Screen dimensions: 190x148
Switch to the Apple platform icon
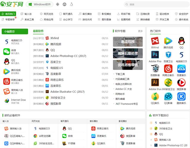coord(64,4)
